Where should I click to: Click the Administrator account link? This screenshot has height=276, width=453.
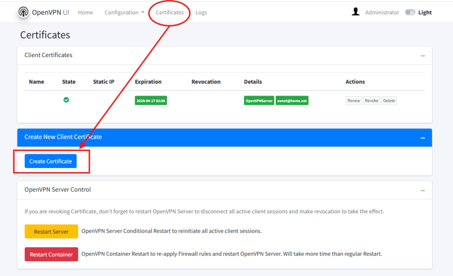tap(382, 12)
